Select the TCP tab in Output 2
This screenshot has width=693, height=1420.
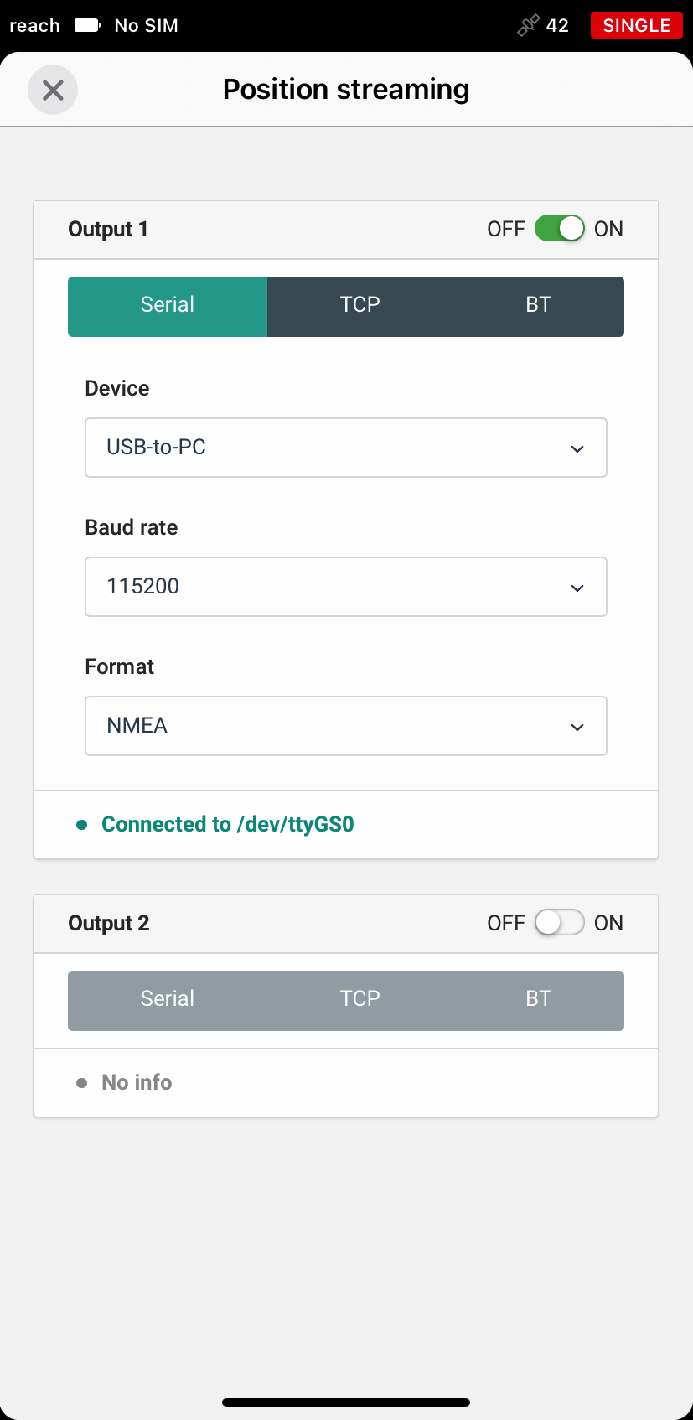pos(360,1001)
